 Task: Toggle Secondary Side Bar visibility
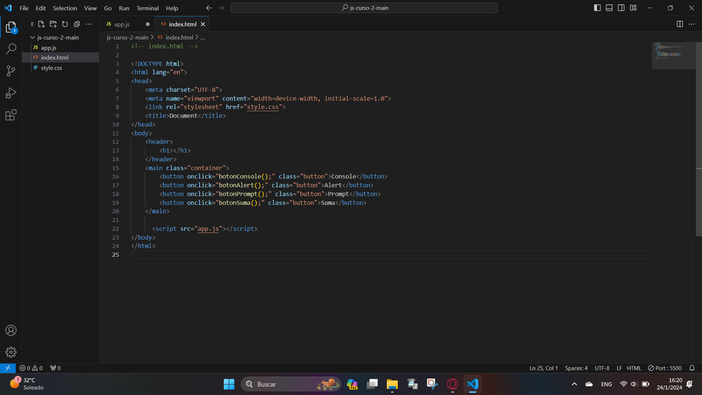pos(621,8)
